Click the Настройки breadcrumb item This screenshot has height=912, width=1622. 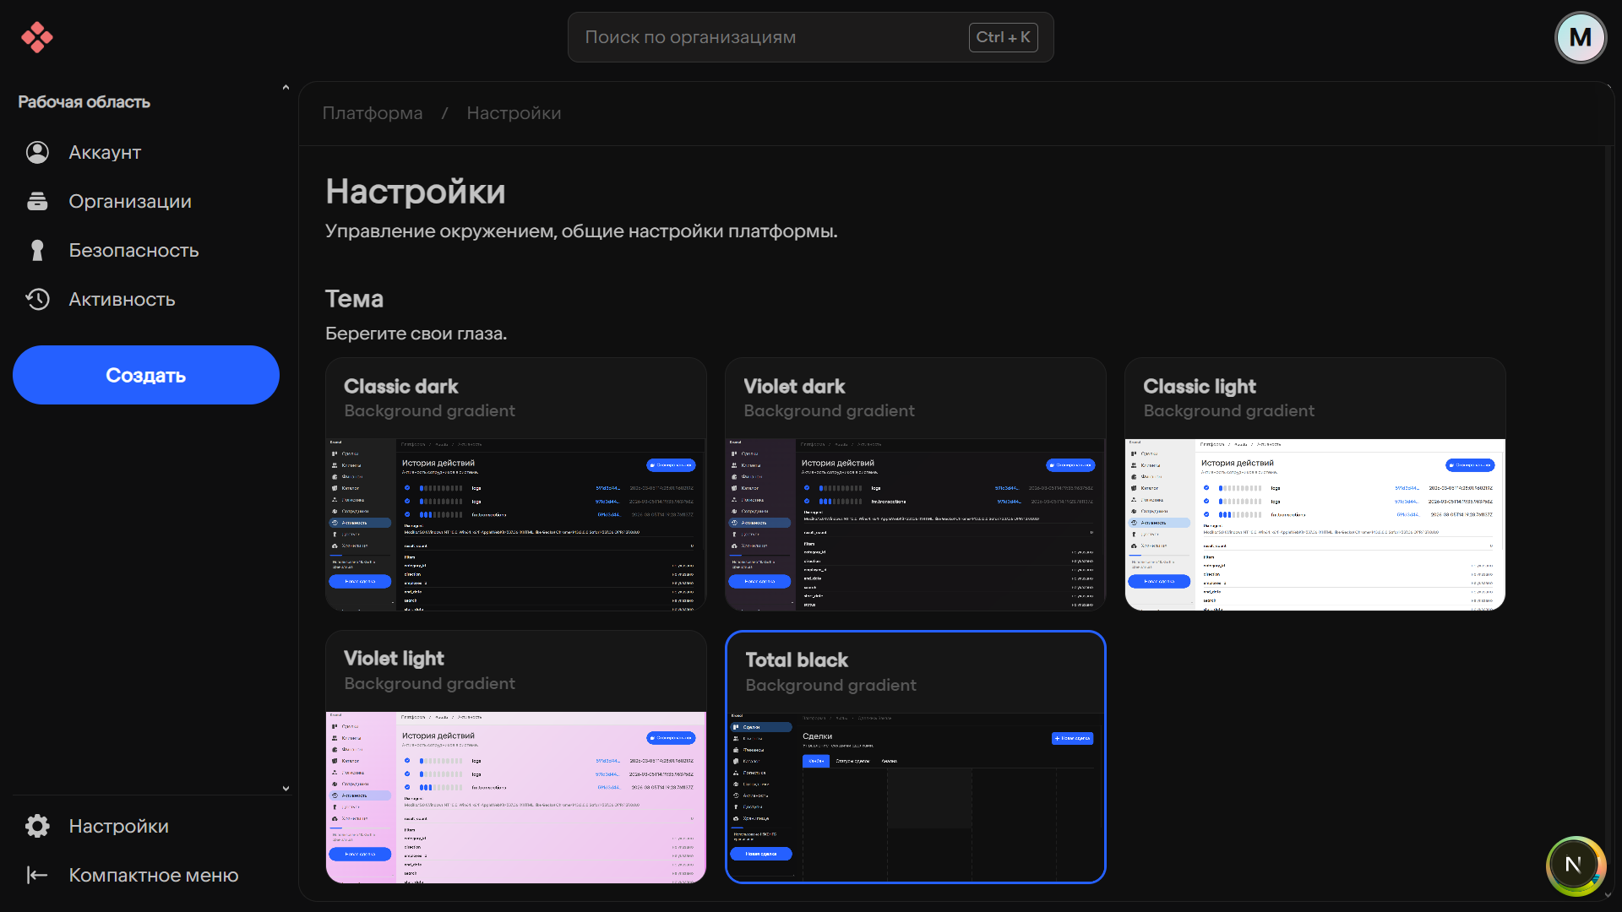click(x=514, y=113)
